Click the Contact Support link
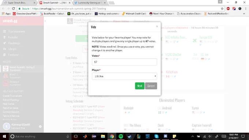249x140 pixels. tap(11, 112)
